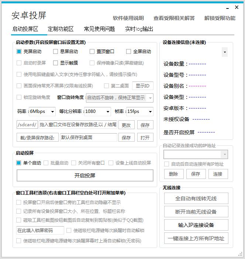
Task: Open the 解锁受限功能 link
Action: [x=220, y=18]
